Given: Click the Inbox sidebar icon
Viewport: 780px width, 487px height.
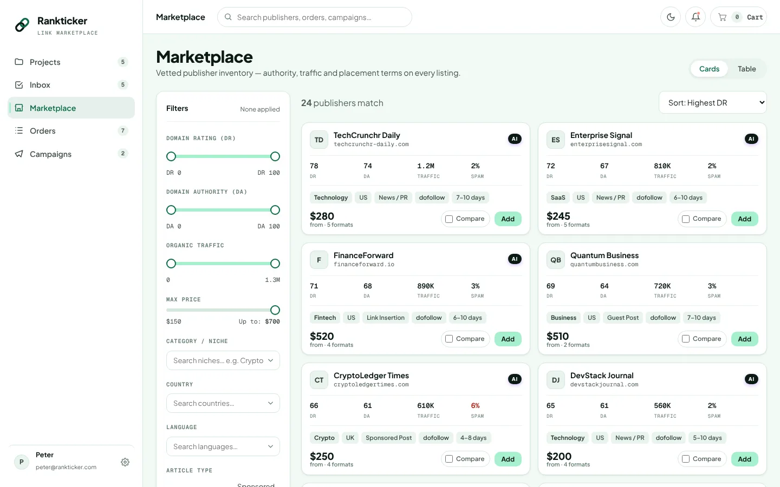Looking at the screenshot, I should click(19, 85).
